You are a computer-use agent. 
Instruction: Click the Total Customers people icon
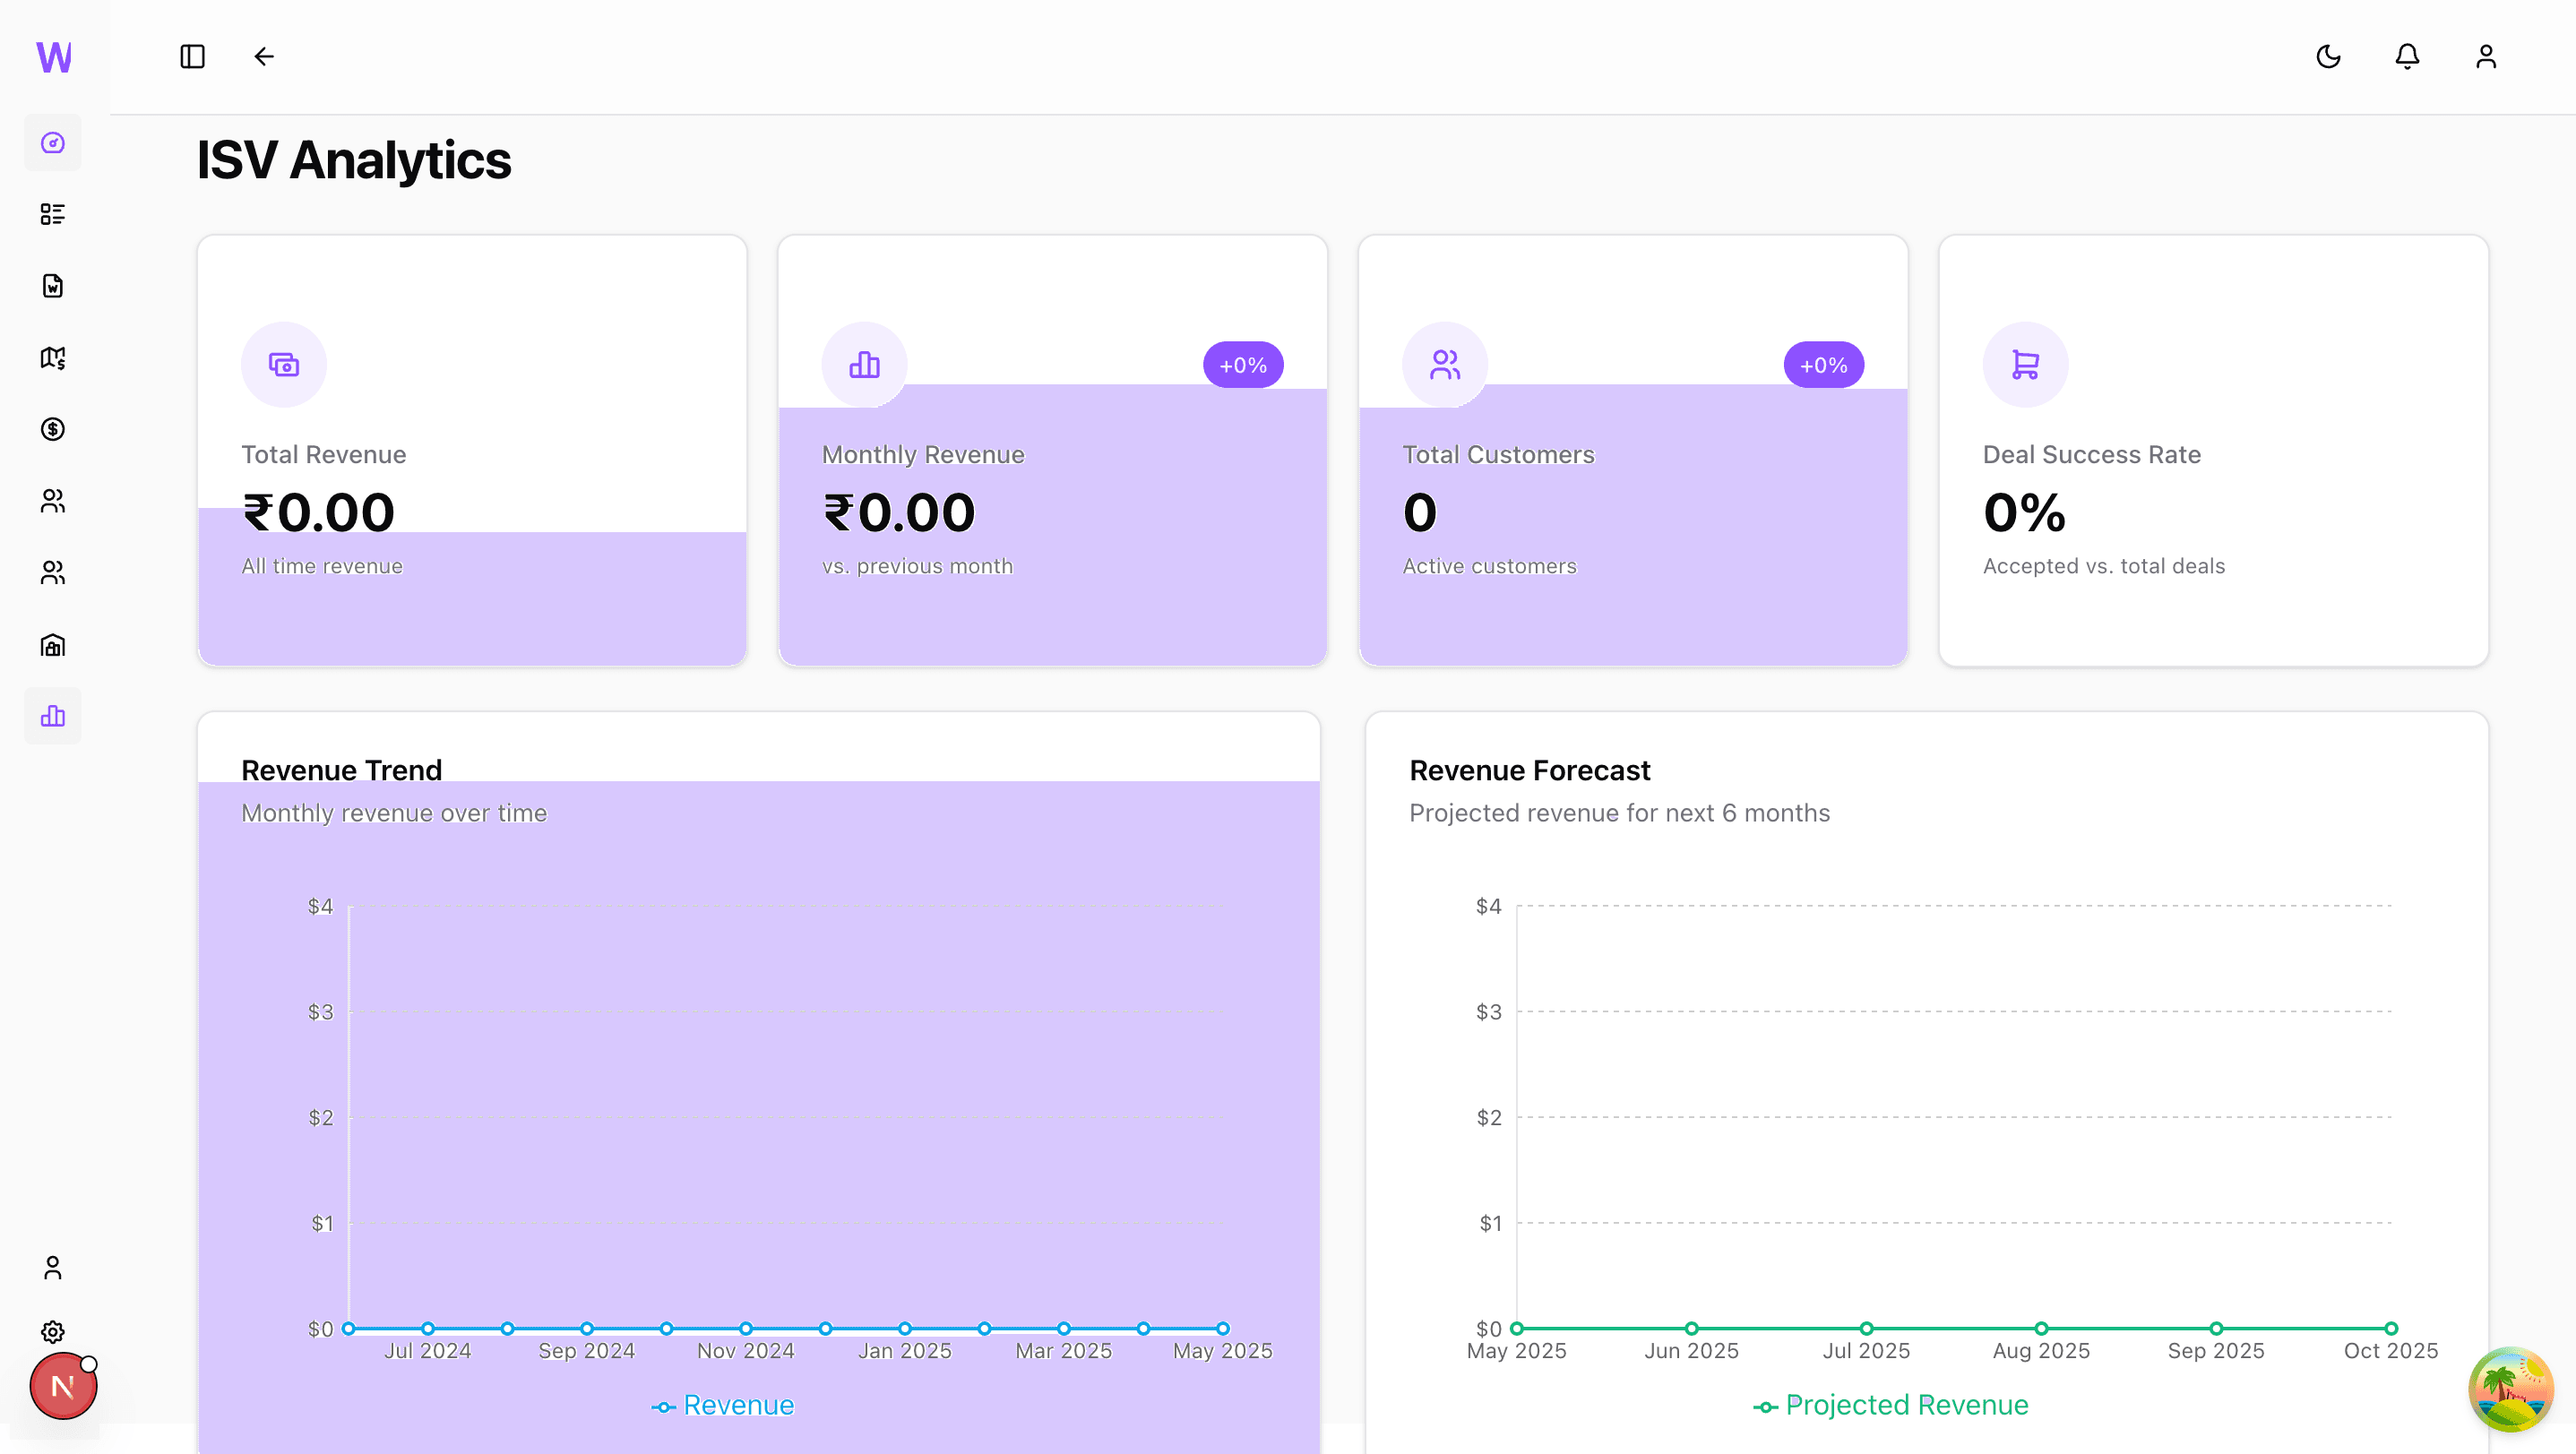tap(1445, 364)
